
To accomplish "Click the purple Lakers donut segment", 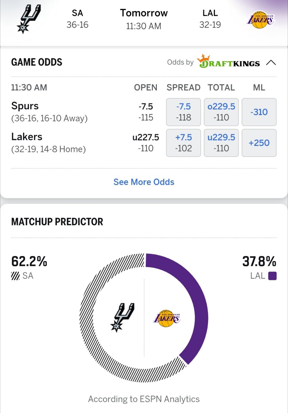I will tap(198, 302).
